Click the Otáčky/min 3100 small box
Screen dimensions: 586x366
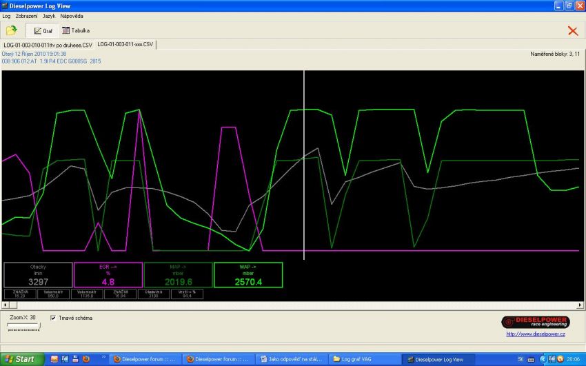click(x=154, y=294)
